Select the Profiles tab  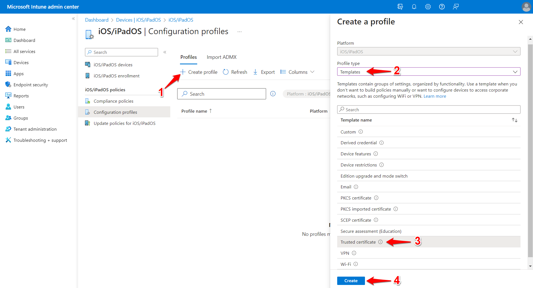189,57
